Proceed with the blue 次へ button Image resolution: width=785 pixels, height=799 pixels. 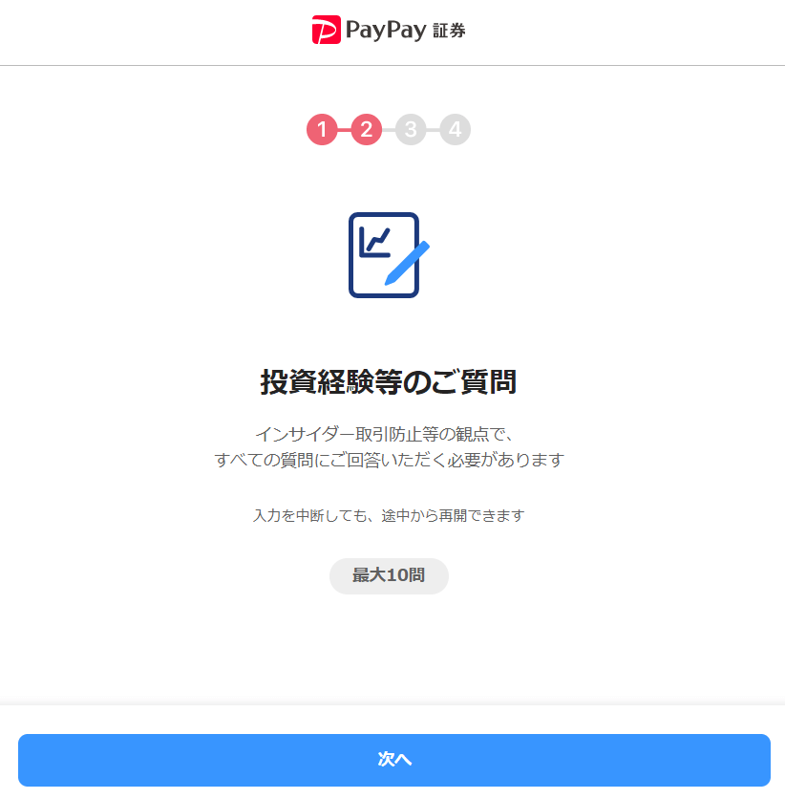tap(394, 760)
